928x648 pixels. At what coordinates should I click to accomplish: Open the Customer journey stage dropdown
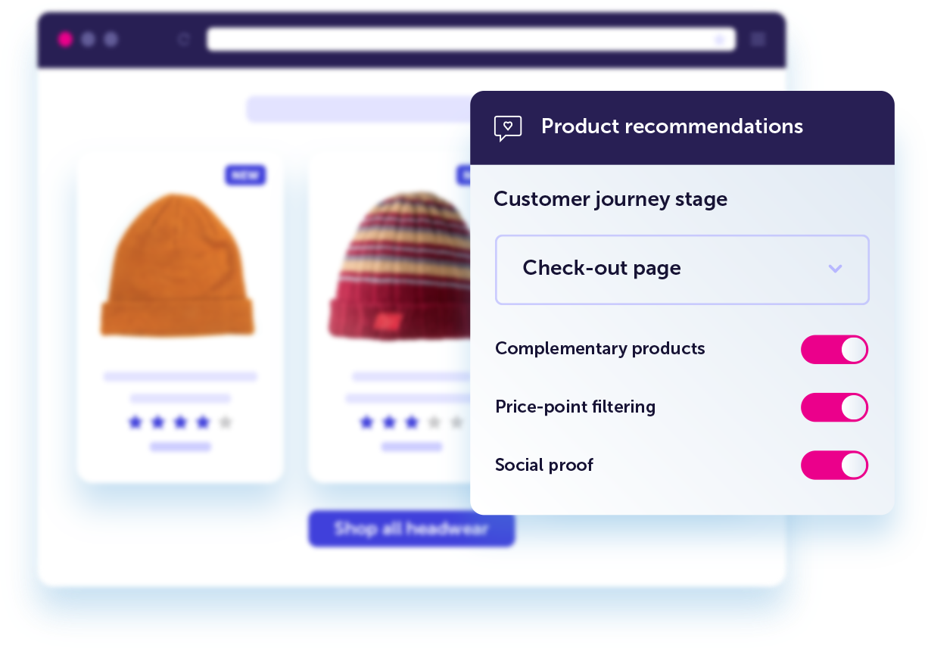coord(681,269)
